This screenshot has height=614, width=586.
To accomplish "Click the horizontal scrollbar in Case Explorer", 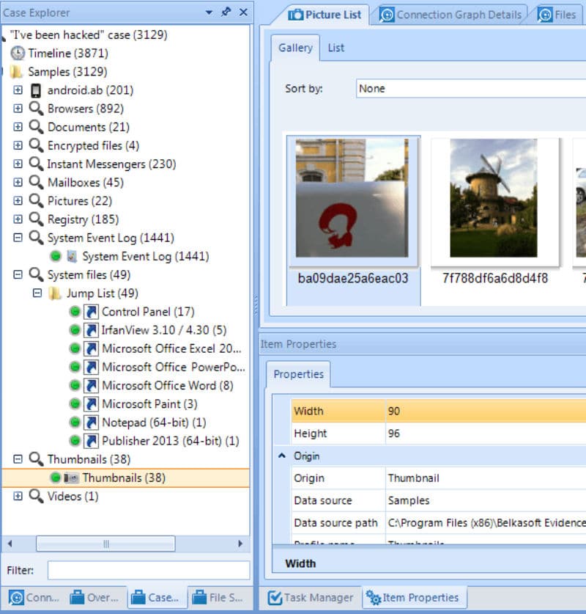I will [105, 544].
